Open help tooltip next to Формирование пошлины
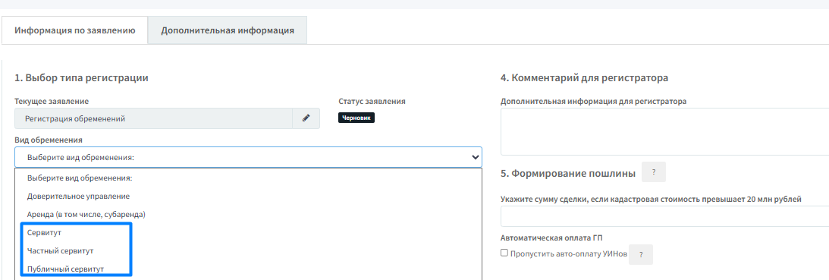The height and width of the screenshot is (280, 829). 654,172
